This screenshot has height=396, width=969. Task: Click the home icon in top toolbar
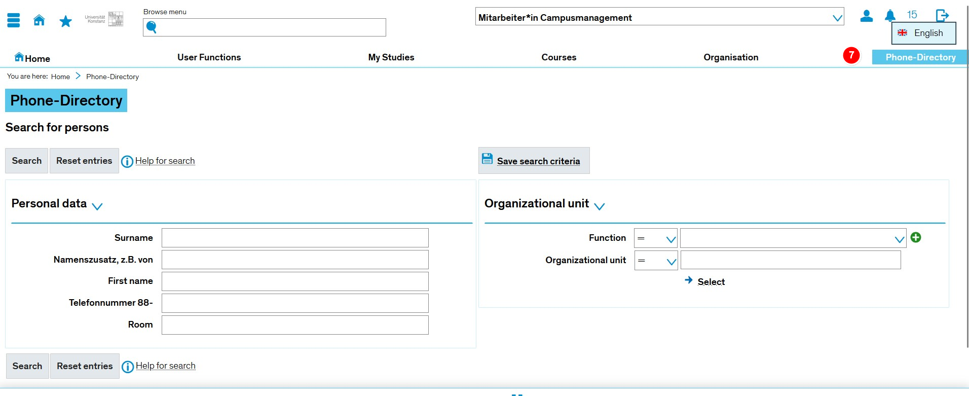coord(39,20)
